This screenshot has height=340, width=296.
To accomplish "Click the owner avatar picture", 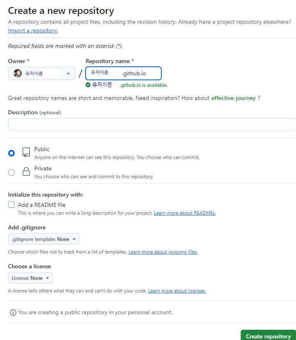I will click(x=18, y=73).
